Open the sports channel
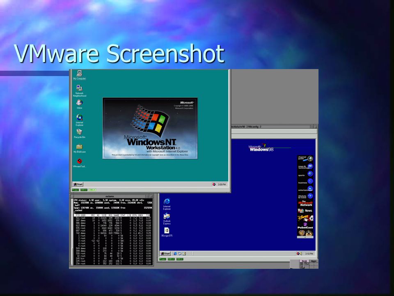 click(x=305, y=174)
